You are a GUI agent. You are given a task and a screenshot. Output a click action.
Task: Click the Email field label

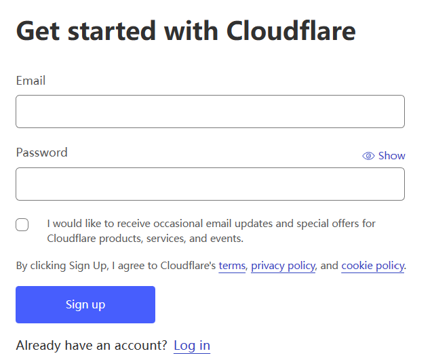[31, 81]
